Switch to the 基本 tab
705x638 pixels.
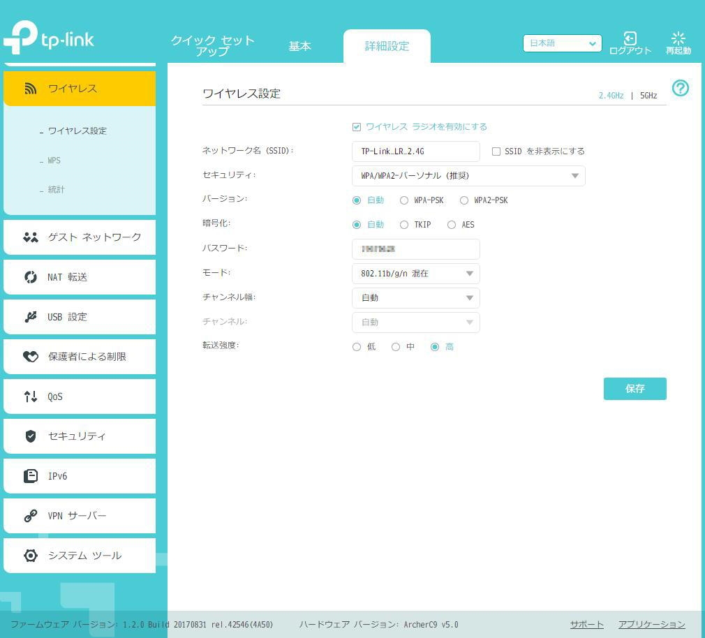pyautogui.click(x=300, y=46)
